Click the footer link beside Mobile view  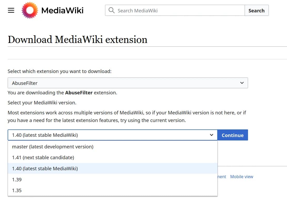click(222, 177)
